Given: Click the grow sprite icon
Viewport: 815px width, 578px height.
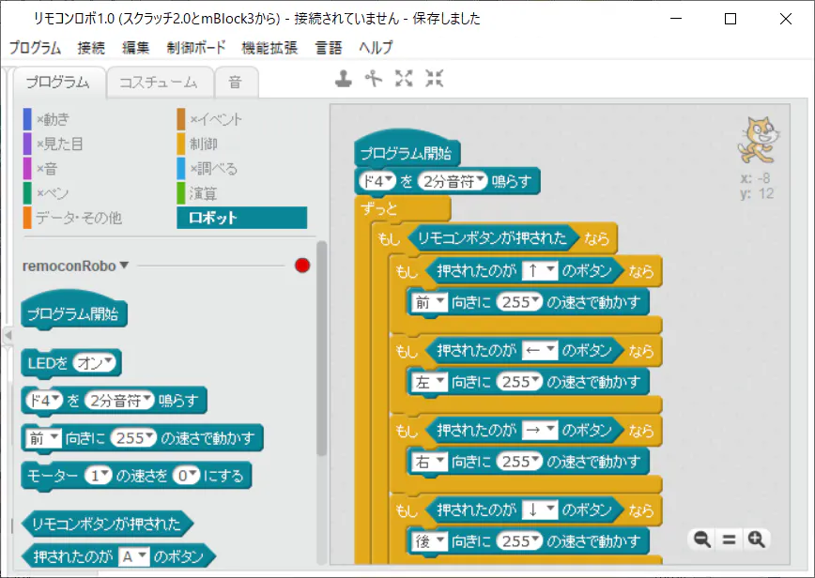Looking at the screenshot, I should (404, 80).
